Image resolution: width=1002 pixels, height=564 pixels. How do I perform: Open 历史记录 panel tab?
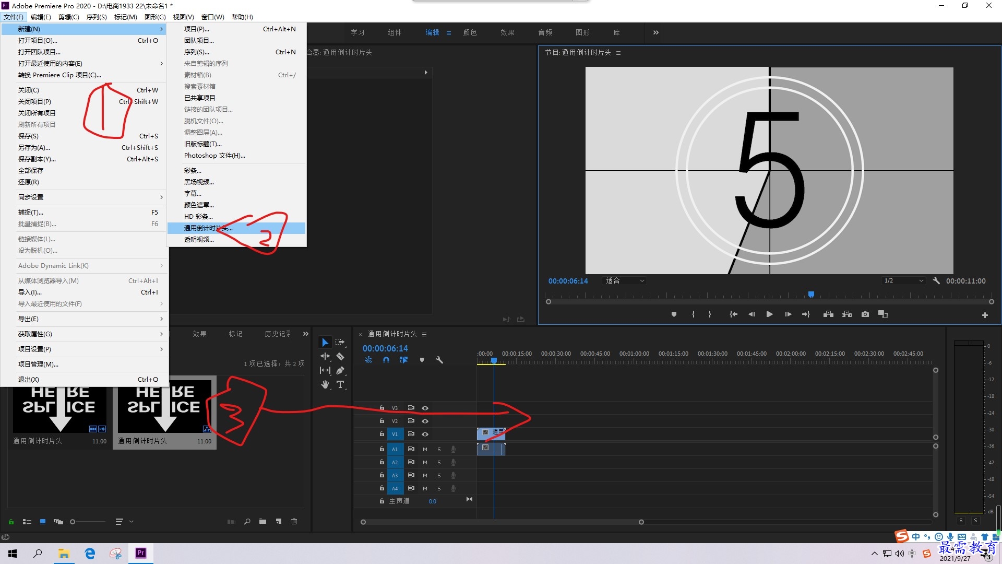click(278, 334)
